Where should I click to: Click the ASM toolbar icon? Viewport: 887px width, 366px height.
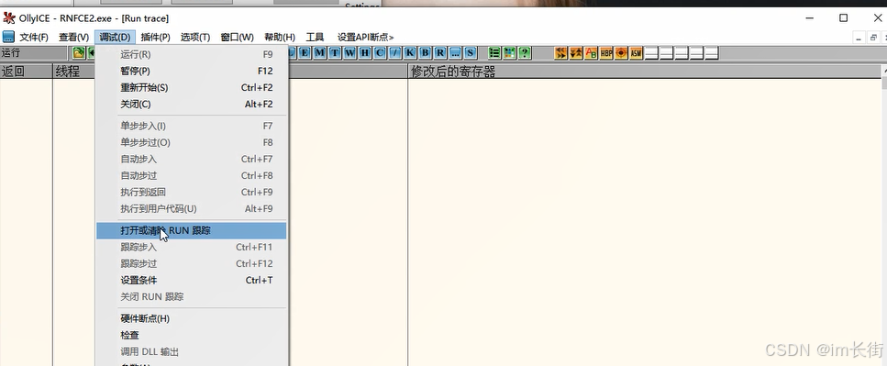click(637, 53)
